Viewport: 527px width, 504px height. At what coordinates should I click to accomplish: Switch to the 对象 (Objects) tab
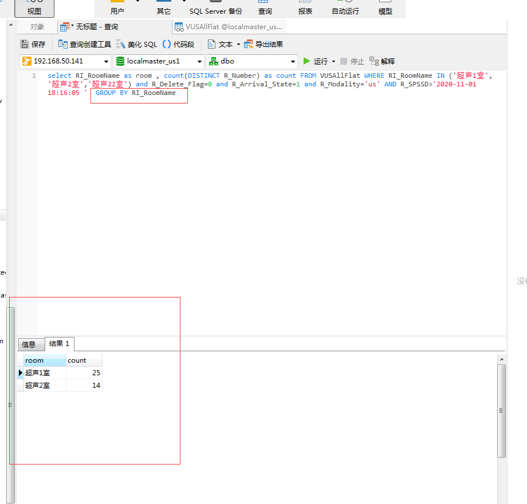point(37,27)
